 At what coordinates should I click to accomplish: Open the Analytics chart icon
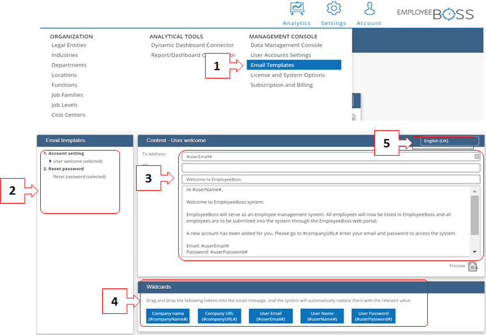297,8
